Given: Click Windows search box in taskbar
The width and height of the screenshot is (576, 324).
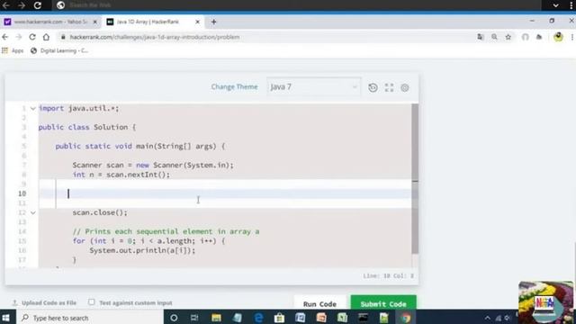Looking at the screenshot, I should 90,318.
